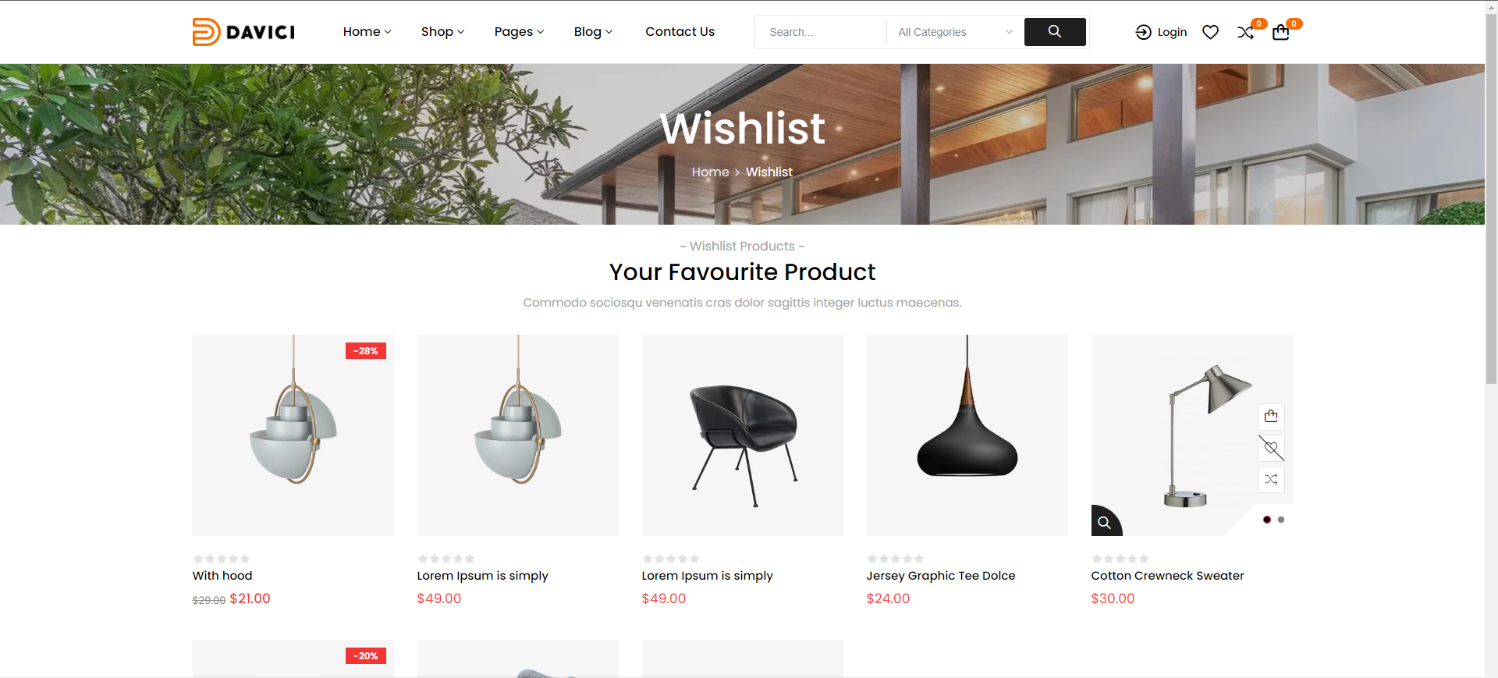Focus the Search input field

[x=821, y=32]
